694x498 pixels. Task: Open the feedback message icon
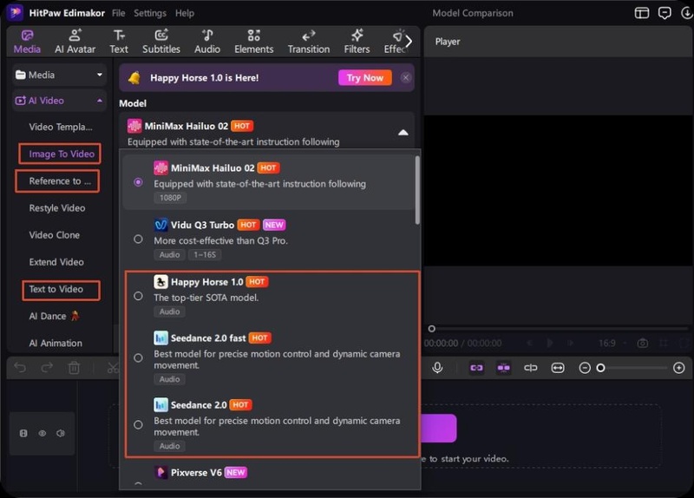click(x=665, y=13)
